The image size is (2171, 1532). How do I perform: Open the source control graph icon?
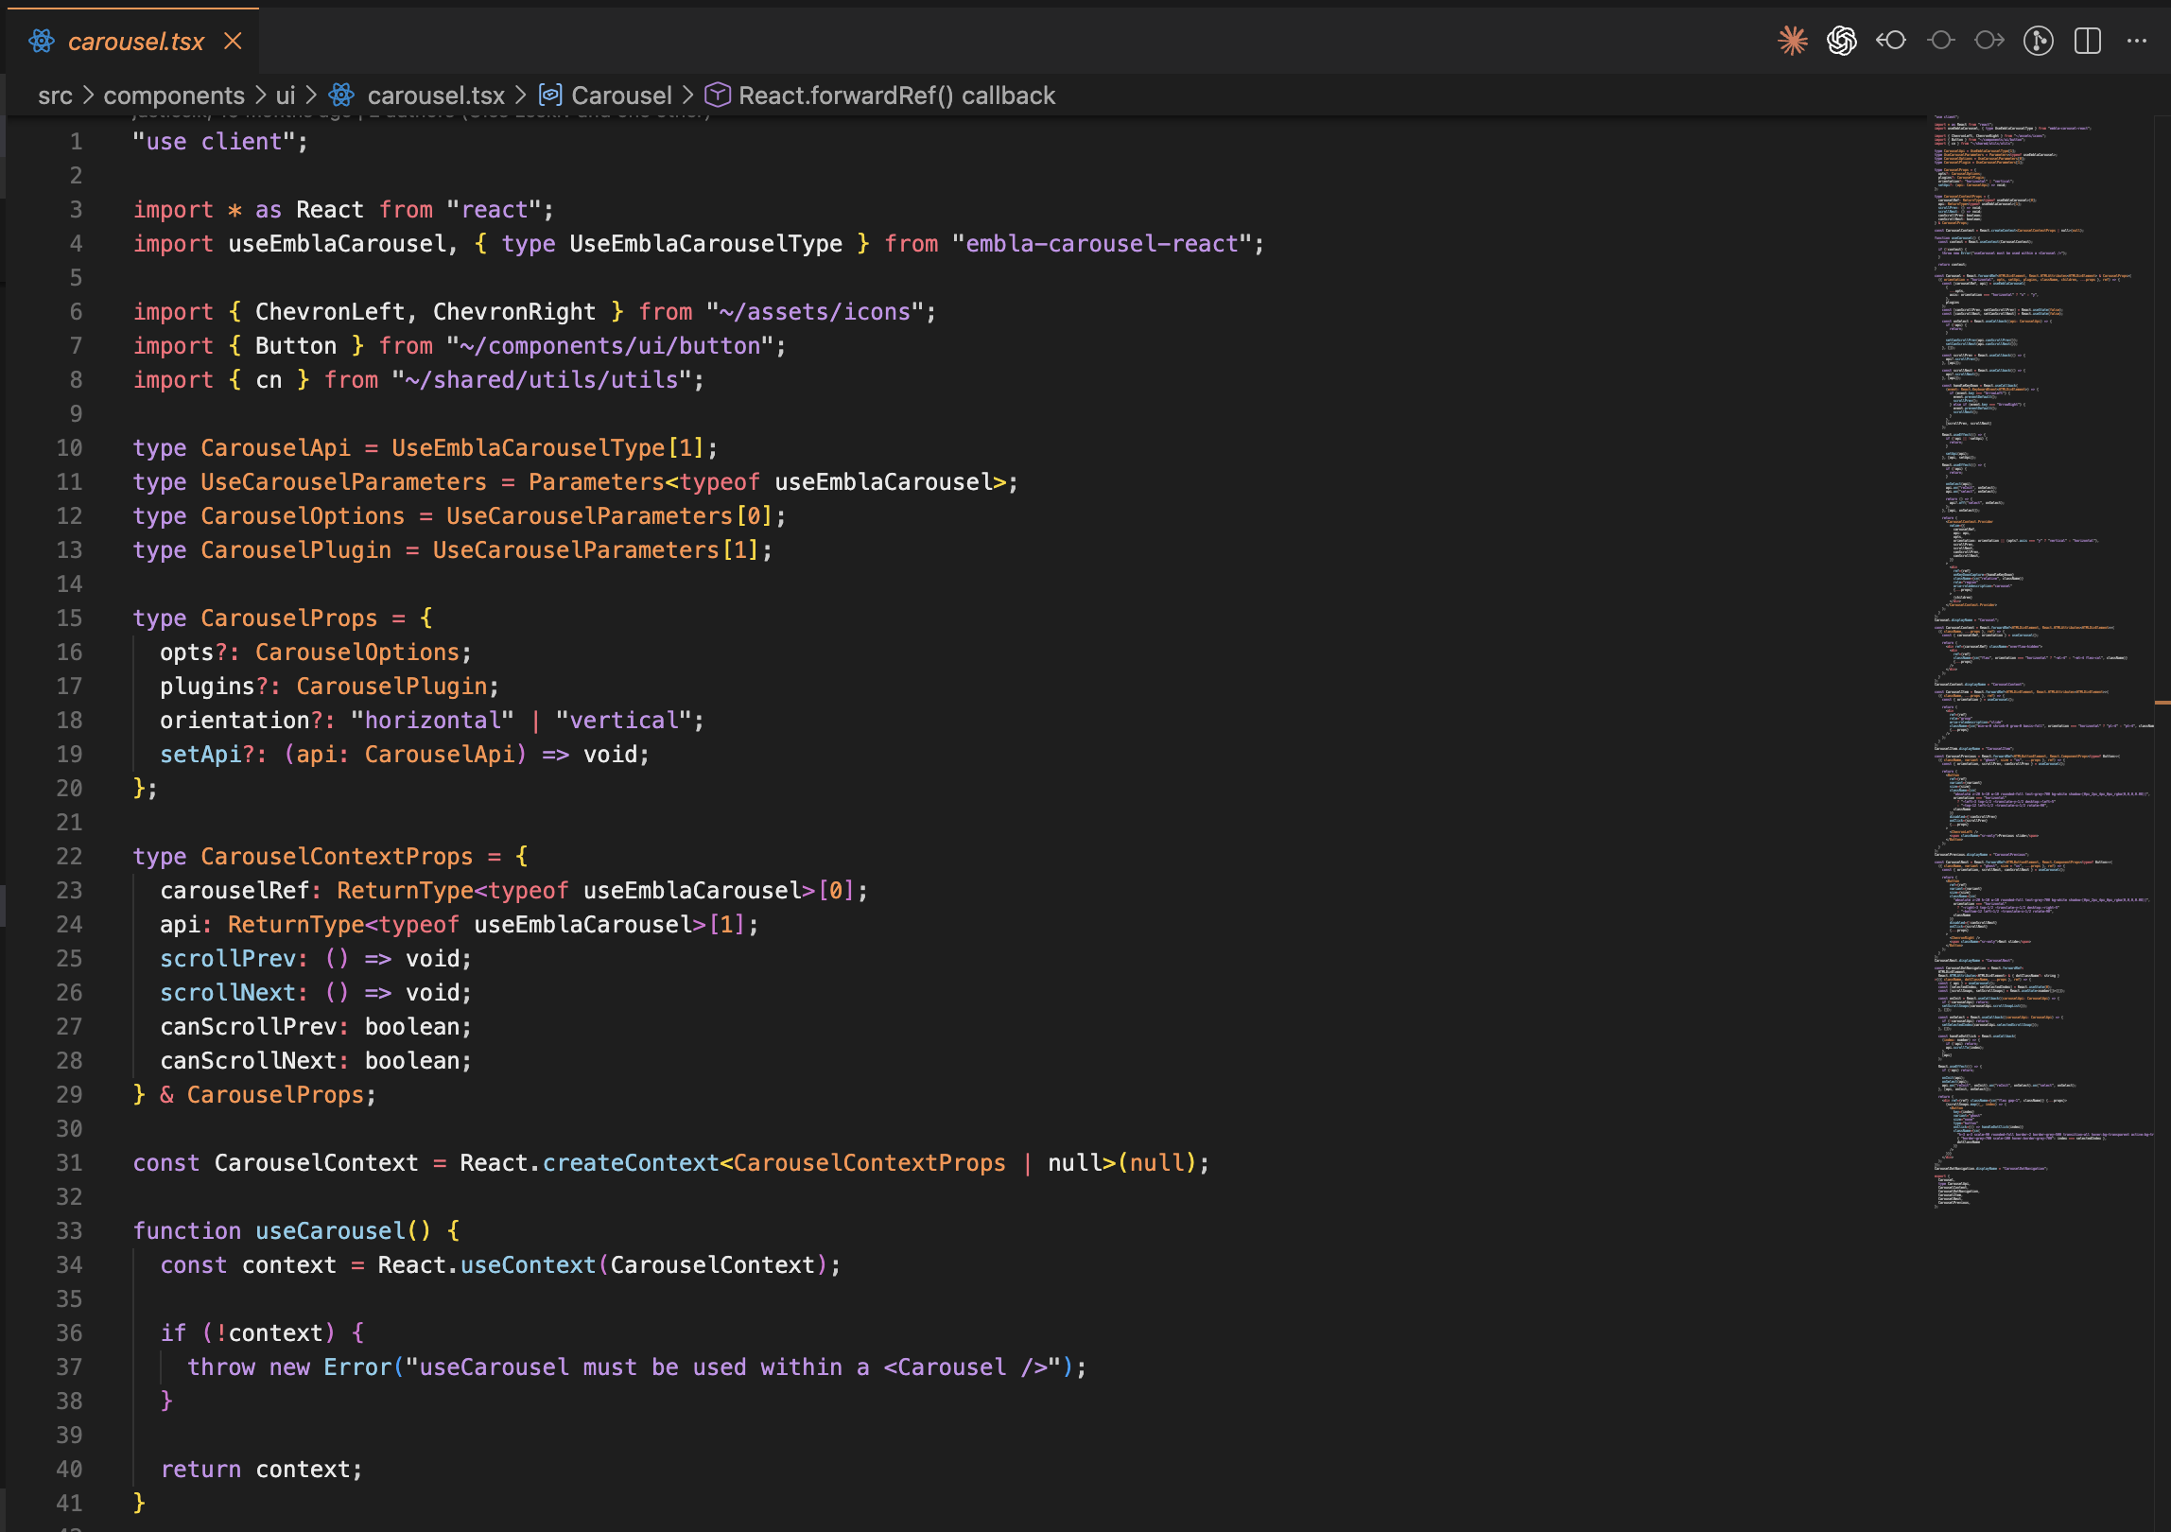(x=2039, y=41)
